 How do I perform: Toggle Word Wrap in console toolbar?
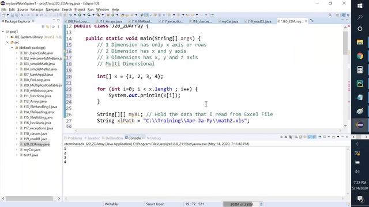pos(305,137)
